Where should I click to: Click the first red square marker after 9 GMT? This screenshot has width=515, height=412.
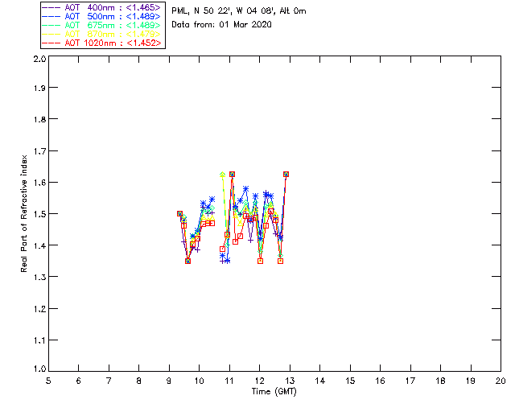tap(179, 213)
